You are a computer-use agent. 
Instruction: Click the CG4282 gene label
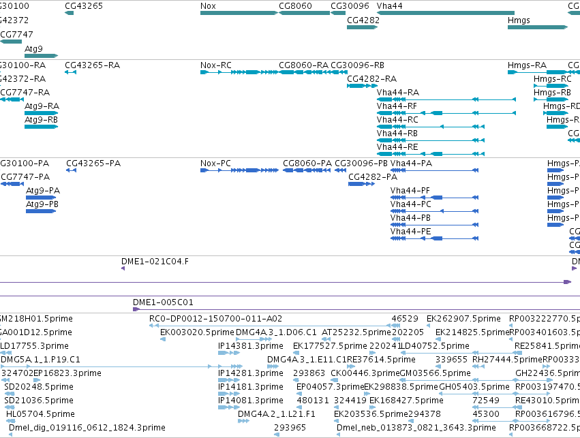(x=363, y=20)
